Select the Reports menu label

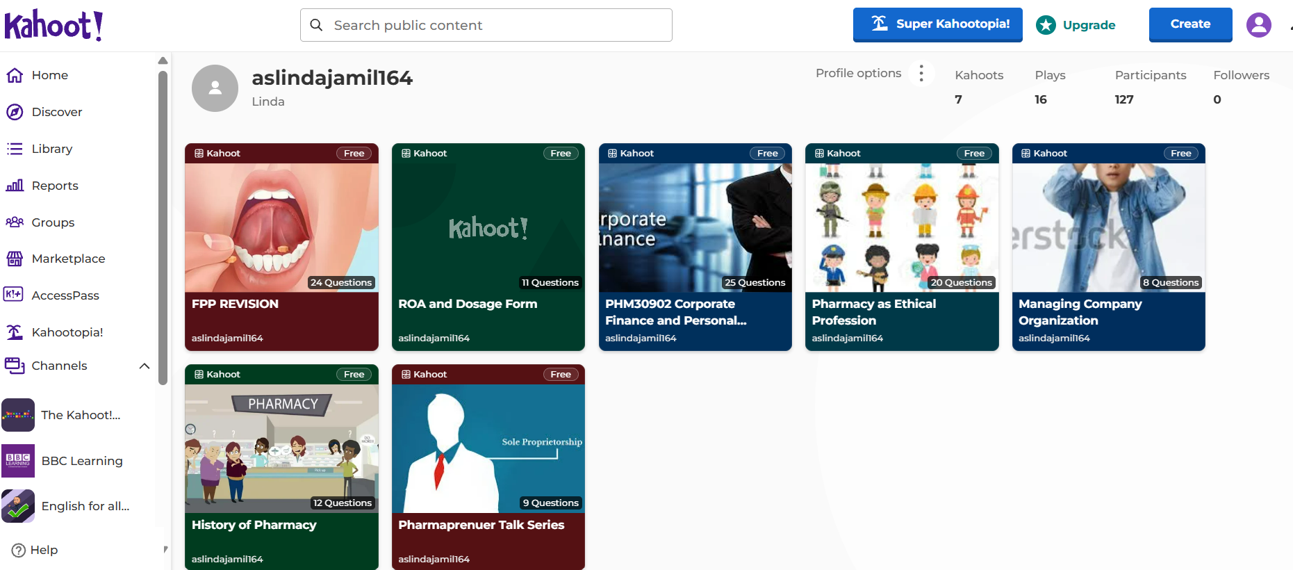[x=55, y=186]
